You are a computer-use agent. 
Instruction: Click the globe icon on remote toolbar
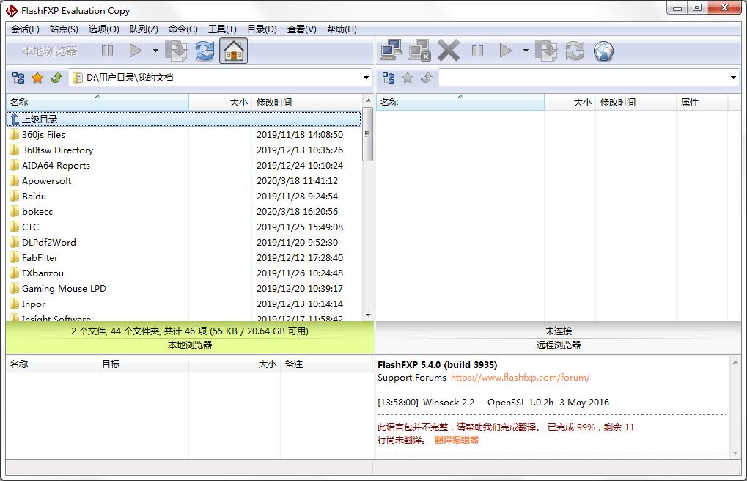[x=603, y=51]
